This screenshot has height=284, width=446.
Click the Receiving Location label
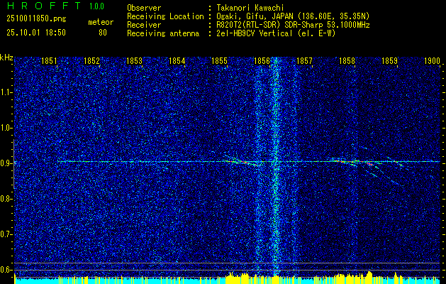tap(165, 16)
